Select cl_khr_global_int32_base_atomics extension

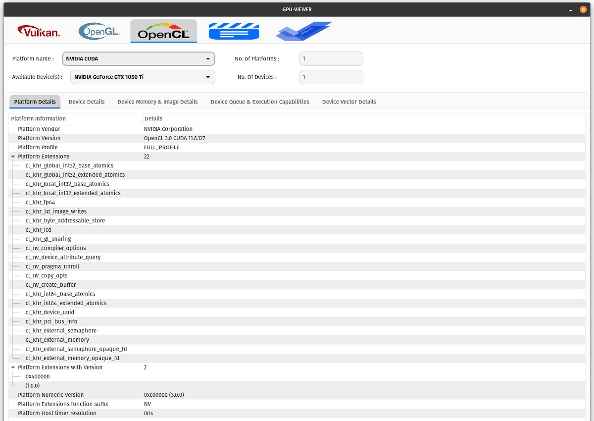tap(297, 165)
